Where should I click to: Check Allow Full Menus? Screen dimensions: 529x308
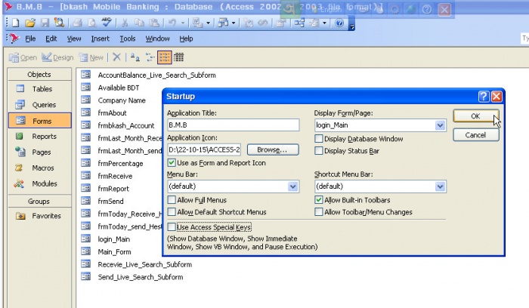(172, 200)
